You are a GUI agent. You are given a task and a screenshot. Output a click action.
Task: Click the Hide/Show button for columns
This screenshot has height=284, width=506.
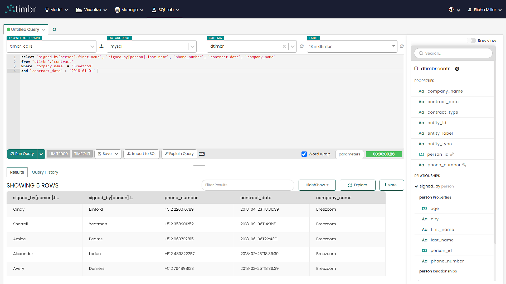(x=317, y=185)
